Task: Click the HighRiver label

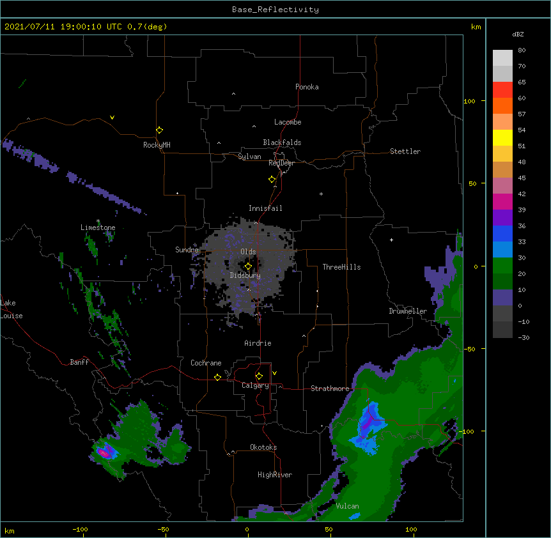Action: pos(275,475)
